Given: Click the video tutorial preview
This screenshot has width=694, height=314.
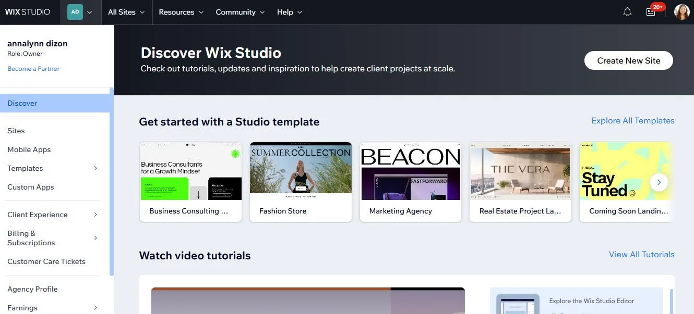Looking at the screenshot, I should 308,301.
